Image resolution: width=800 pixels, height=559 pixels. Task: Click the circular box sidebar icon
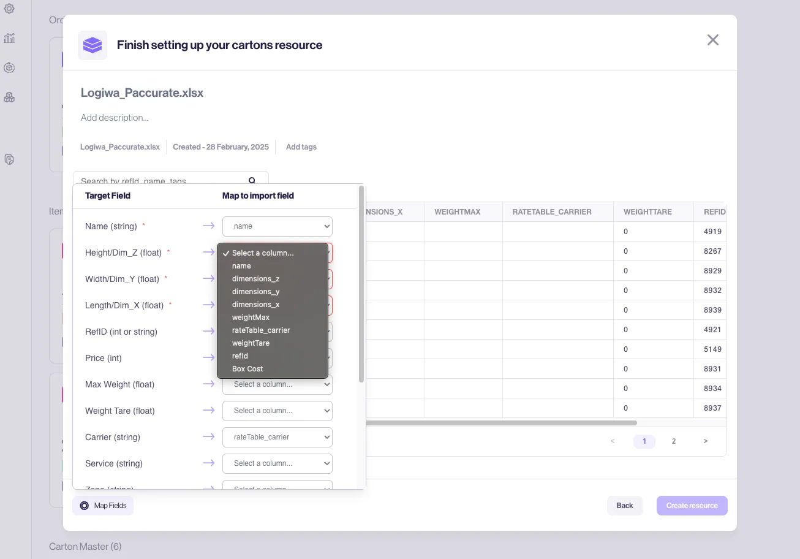tap(9, 67)
